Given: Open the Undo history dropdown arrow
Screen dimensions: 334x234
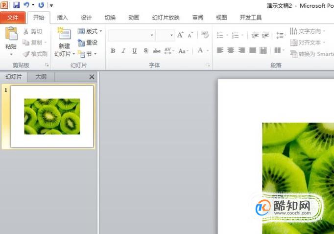Looking at the screenshot, I should click(33, 5).
